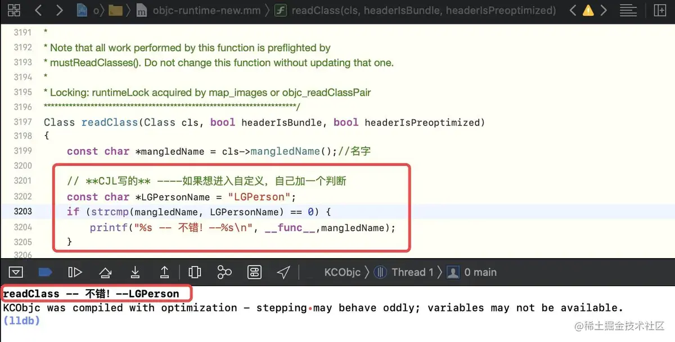Open the related items grid menu
Screen dimensions: 675x342
coord(14,10)
